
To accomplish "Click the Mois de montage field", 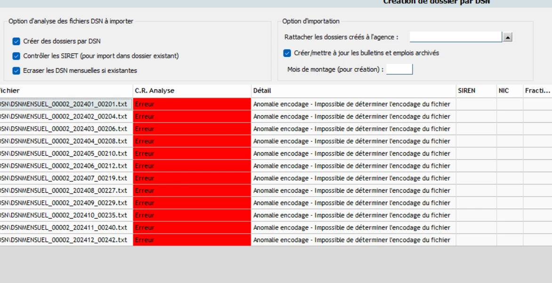I will click(x=399, y=69).
